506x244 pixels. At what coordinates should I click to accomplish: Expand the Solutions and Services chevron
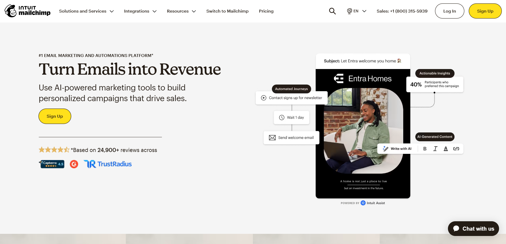point(112,11)
